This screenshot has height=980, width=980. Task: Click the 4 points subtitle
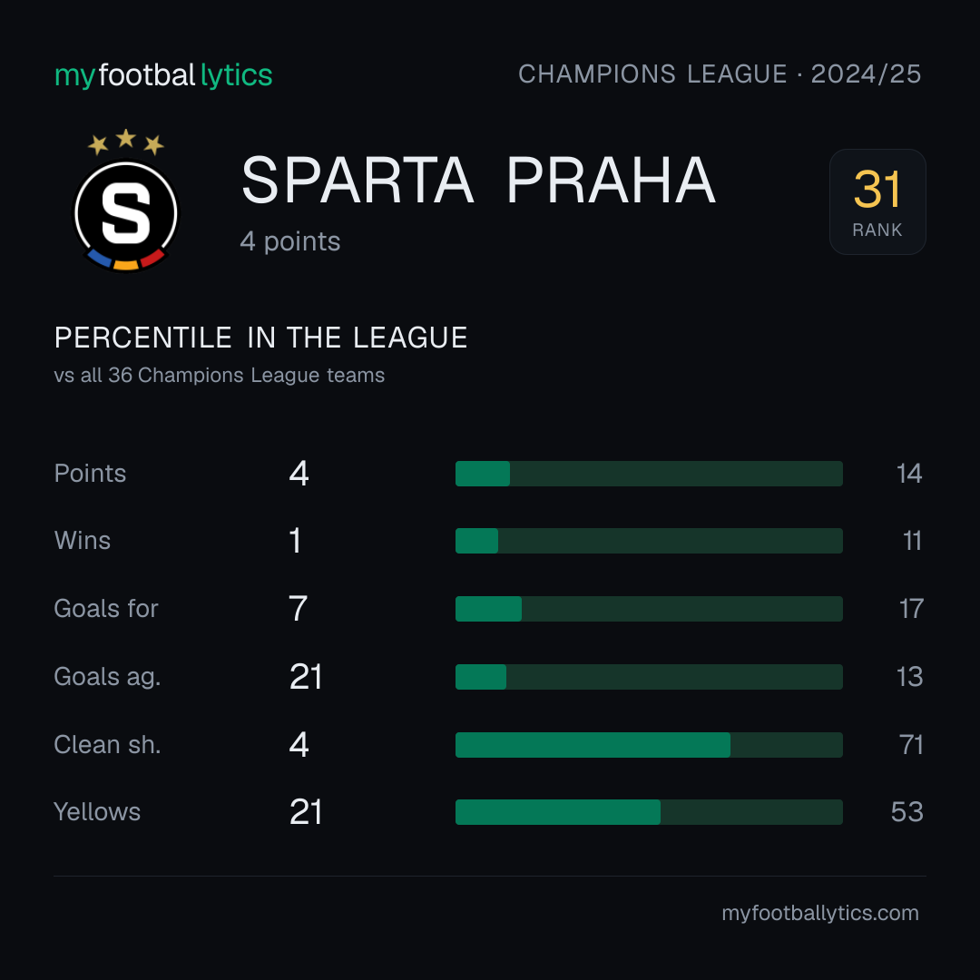coord(290,241)
